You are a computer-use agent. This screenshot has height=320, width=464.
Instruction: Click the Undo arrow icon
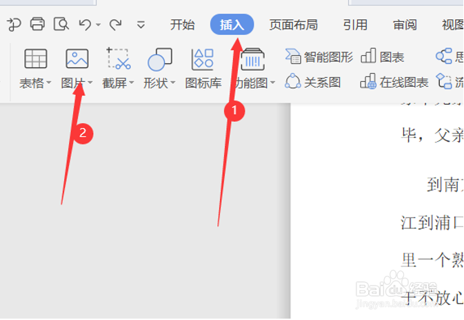click(x=85, y=25)
